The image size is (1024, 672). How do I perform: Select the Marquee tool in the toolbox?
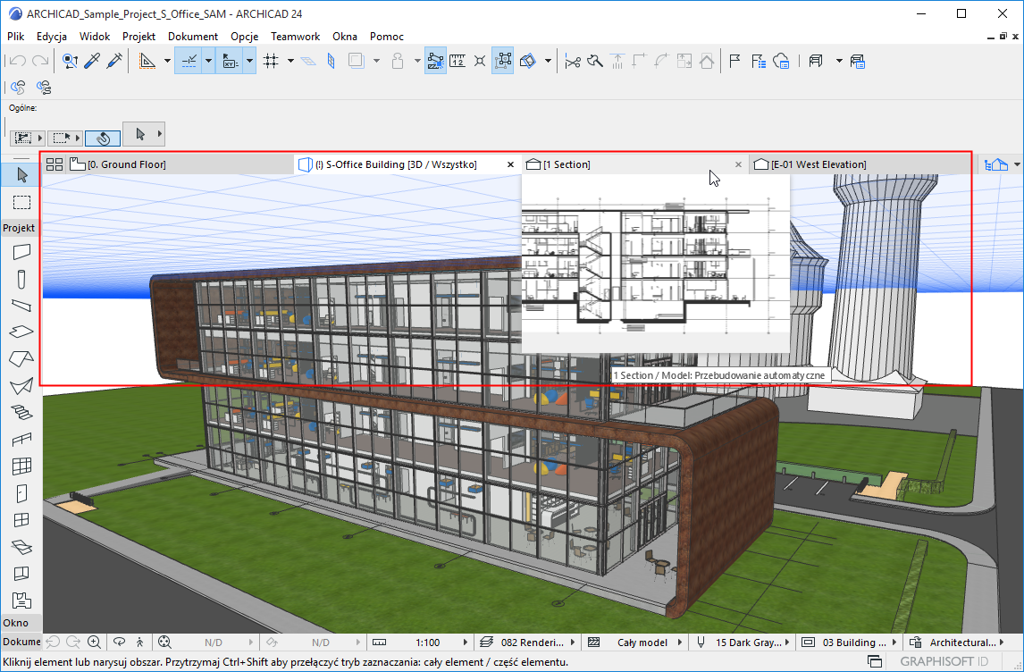pos(21,202)
